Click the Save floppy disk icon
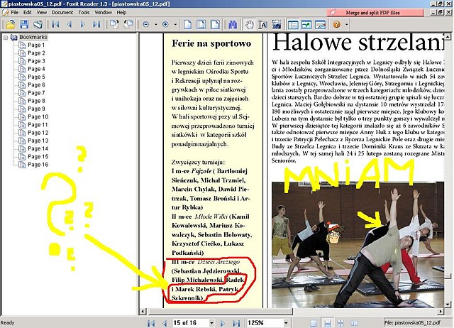The image size is (454, 328). pyautogui.click(x=24, y=25)
